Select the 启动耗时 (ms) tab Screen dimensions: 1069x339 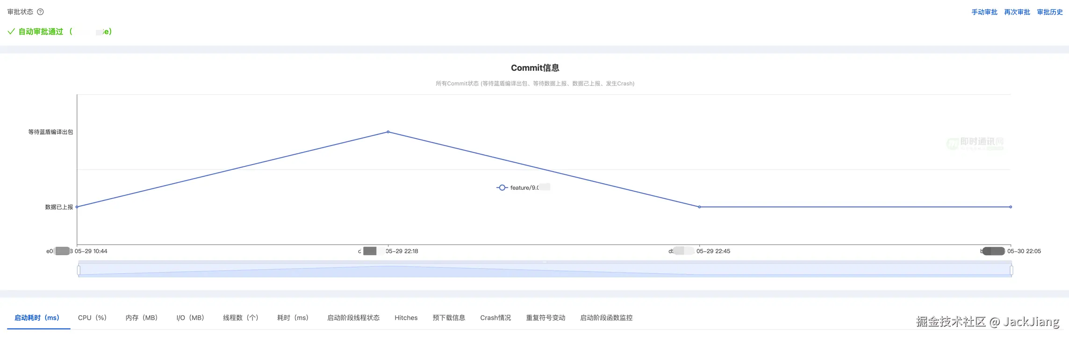coord(37,318)
